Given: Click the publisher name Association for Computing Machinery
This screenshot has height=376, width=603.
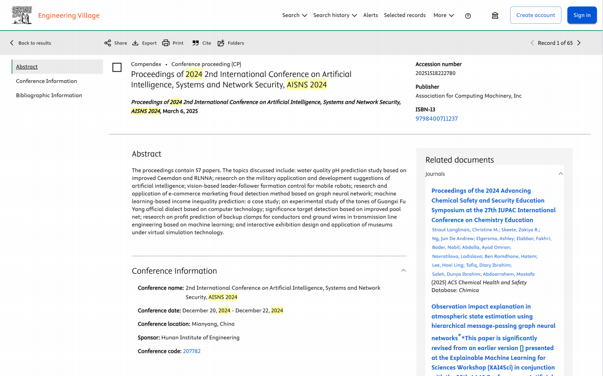Looking at the screenshot, I should point(469,96).
